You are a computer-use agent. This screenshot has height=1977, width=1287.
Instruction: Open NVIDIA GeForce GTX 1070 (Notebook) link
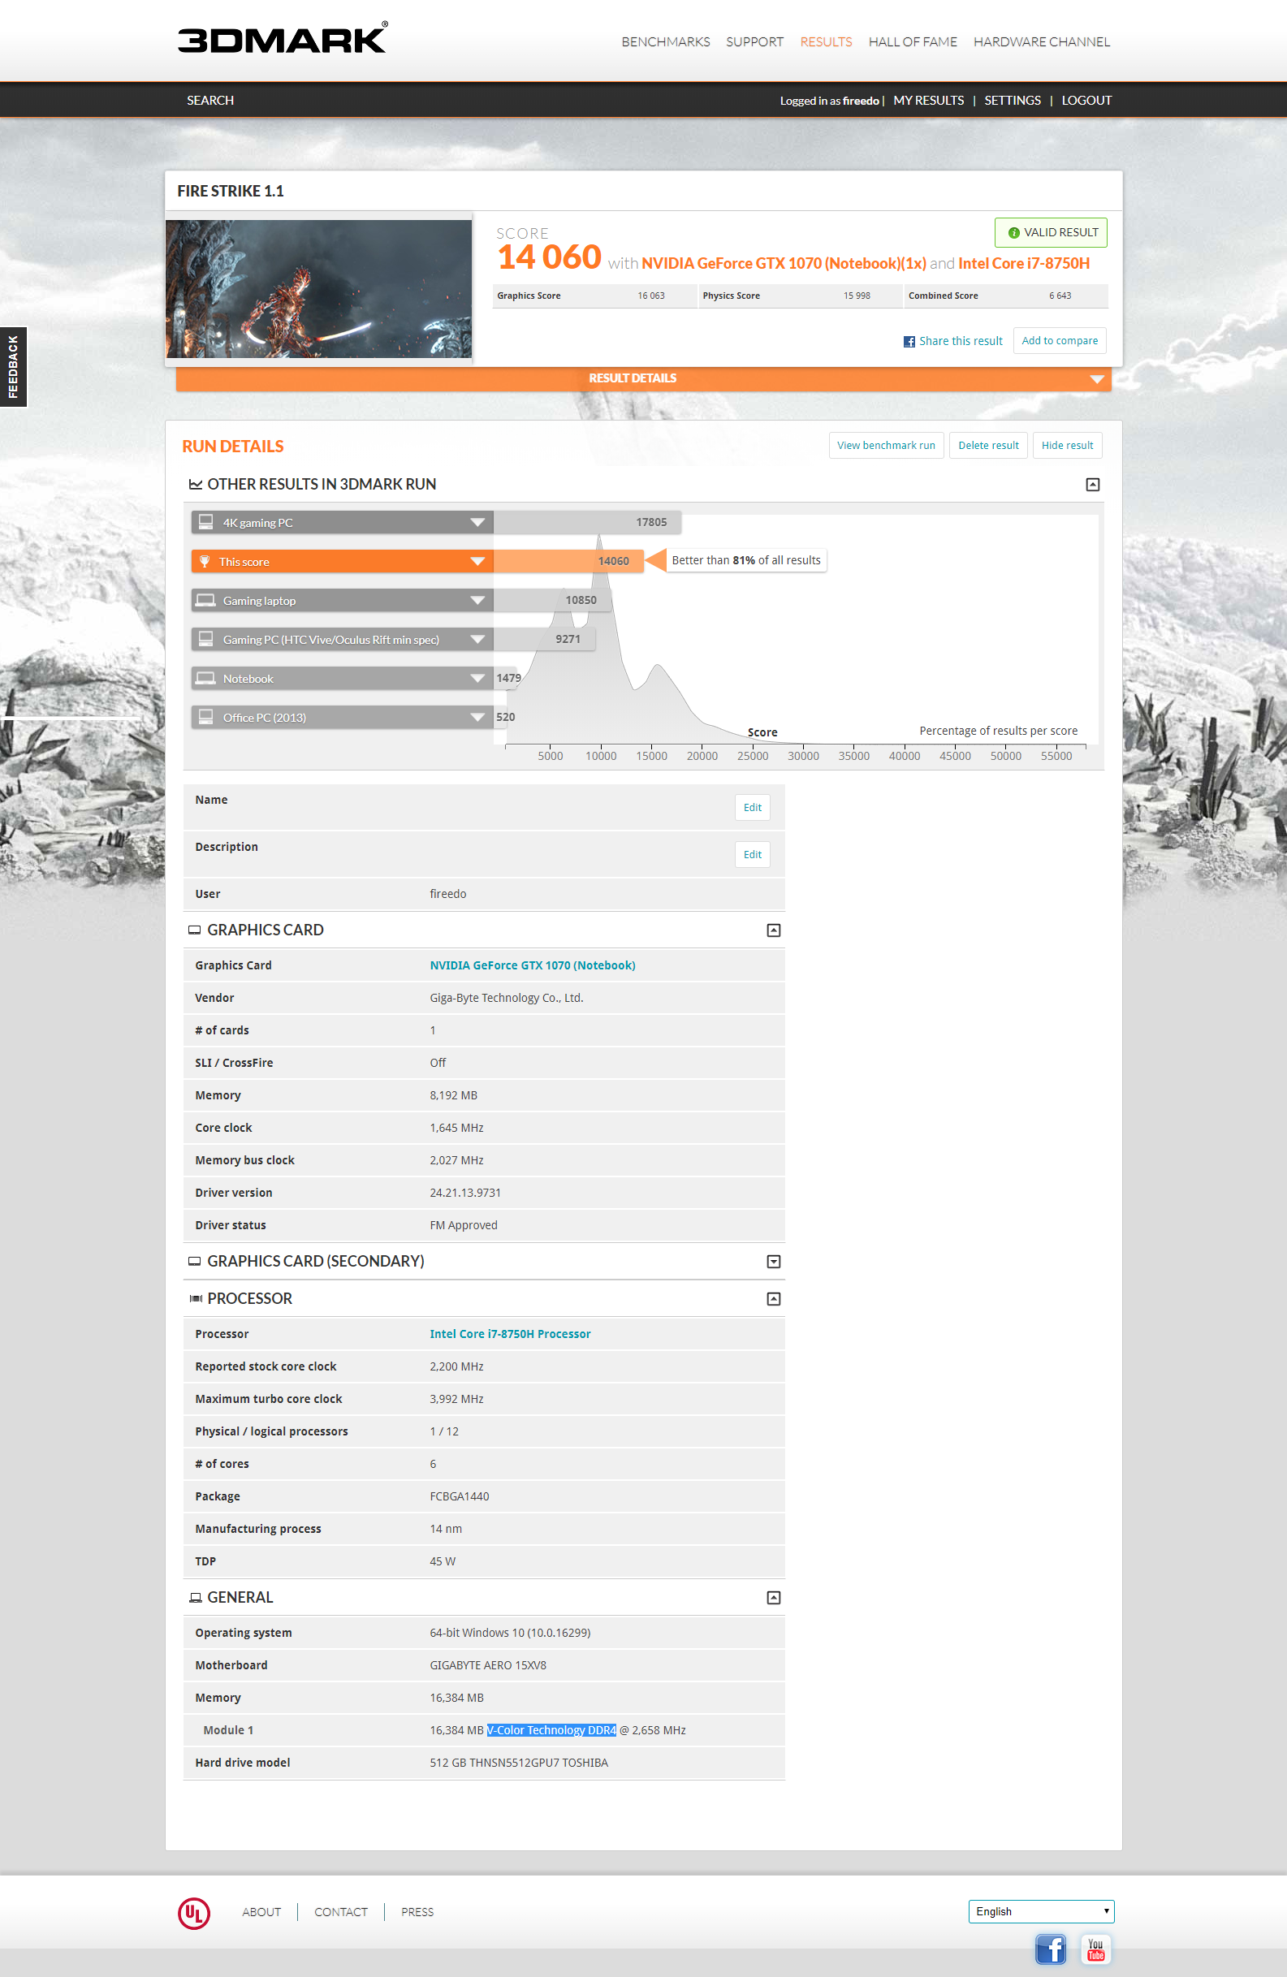(533, 965)
